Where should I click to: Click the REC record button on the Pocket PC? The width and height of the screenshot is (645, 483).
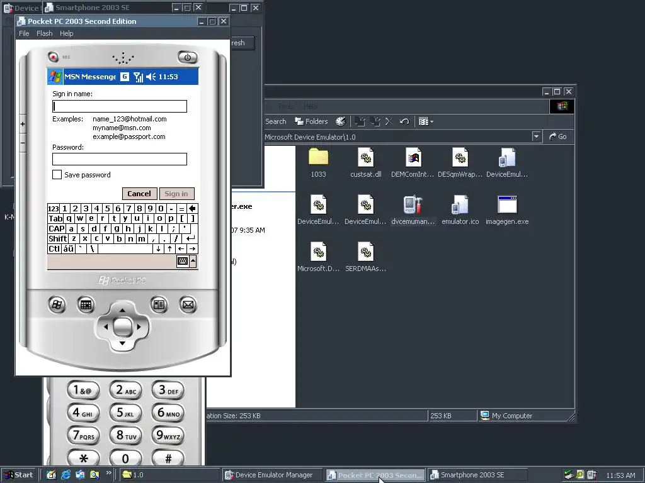point(54,57)
